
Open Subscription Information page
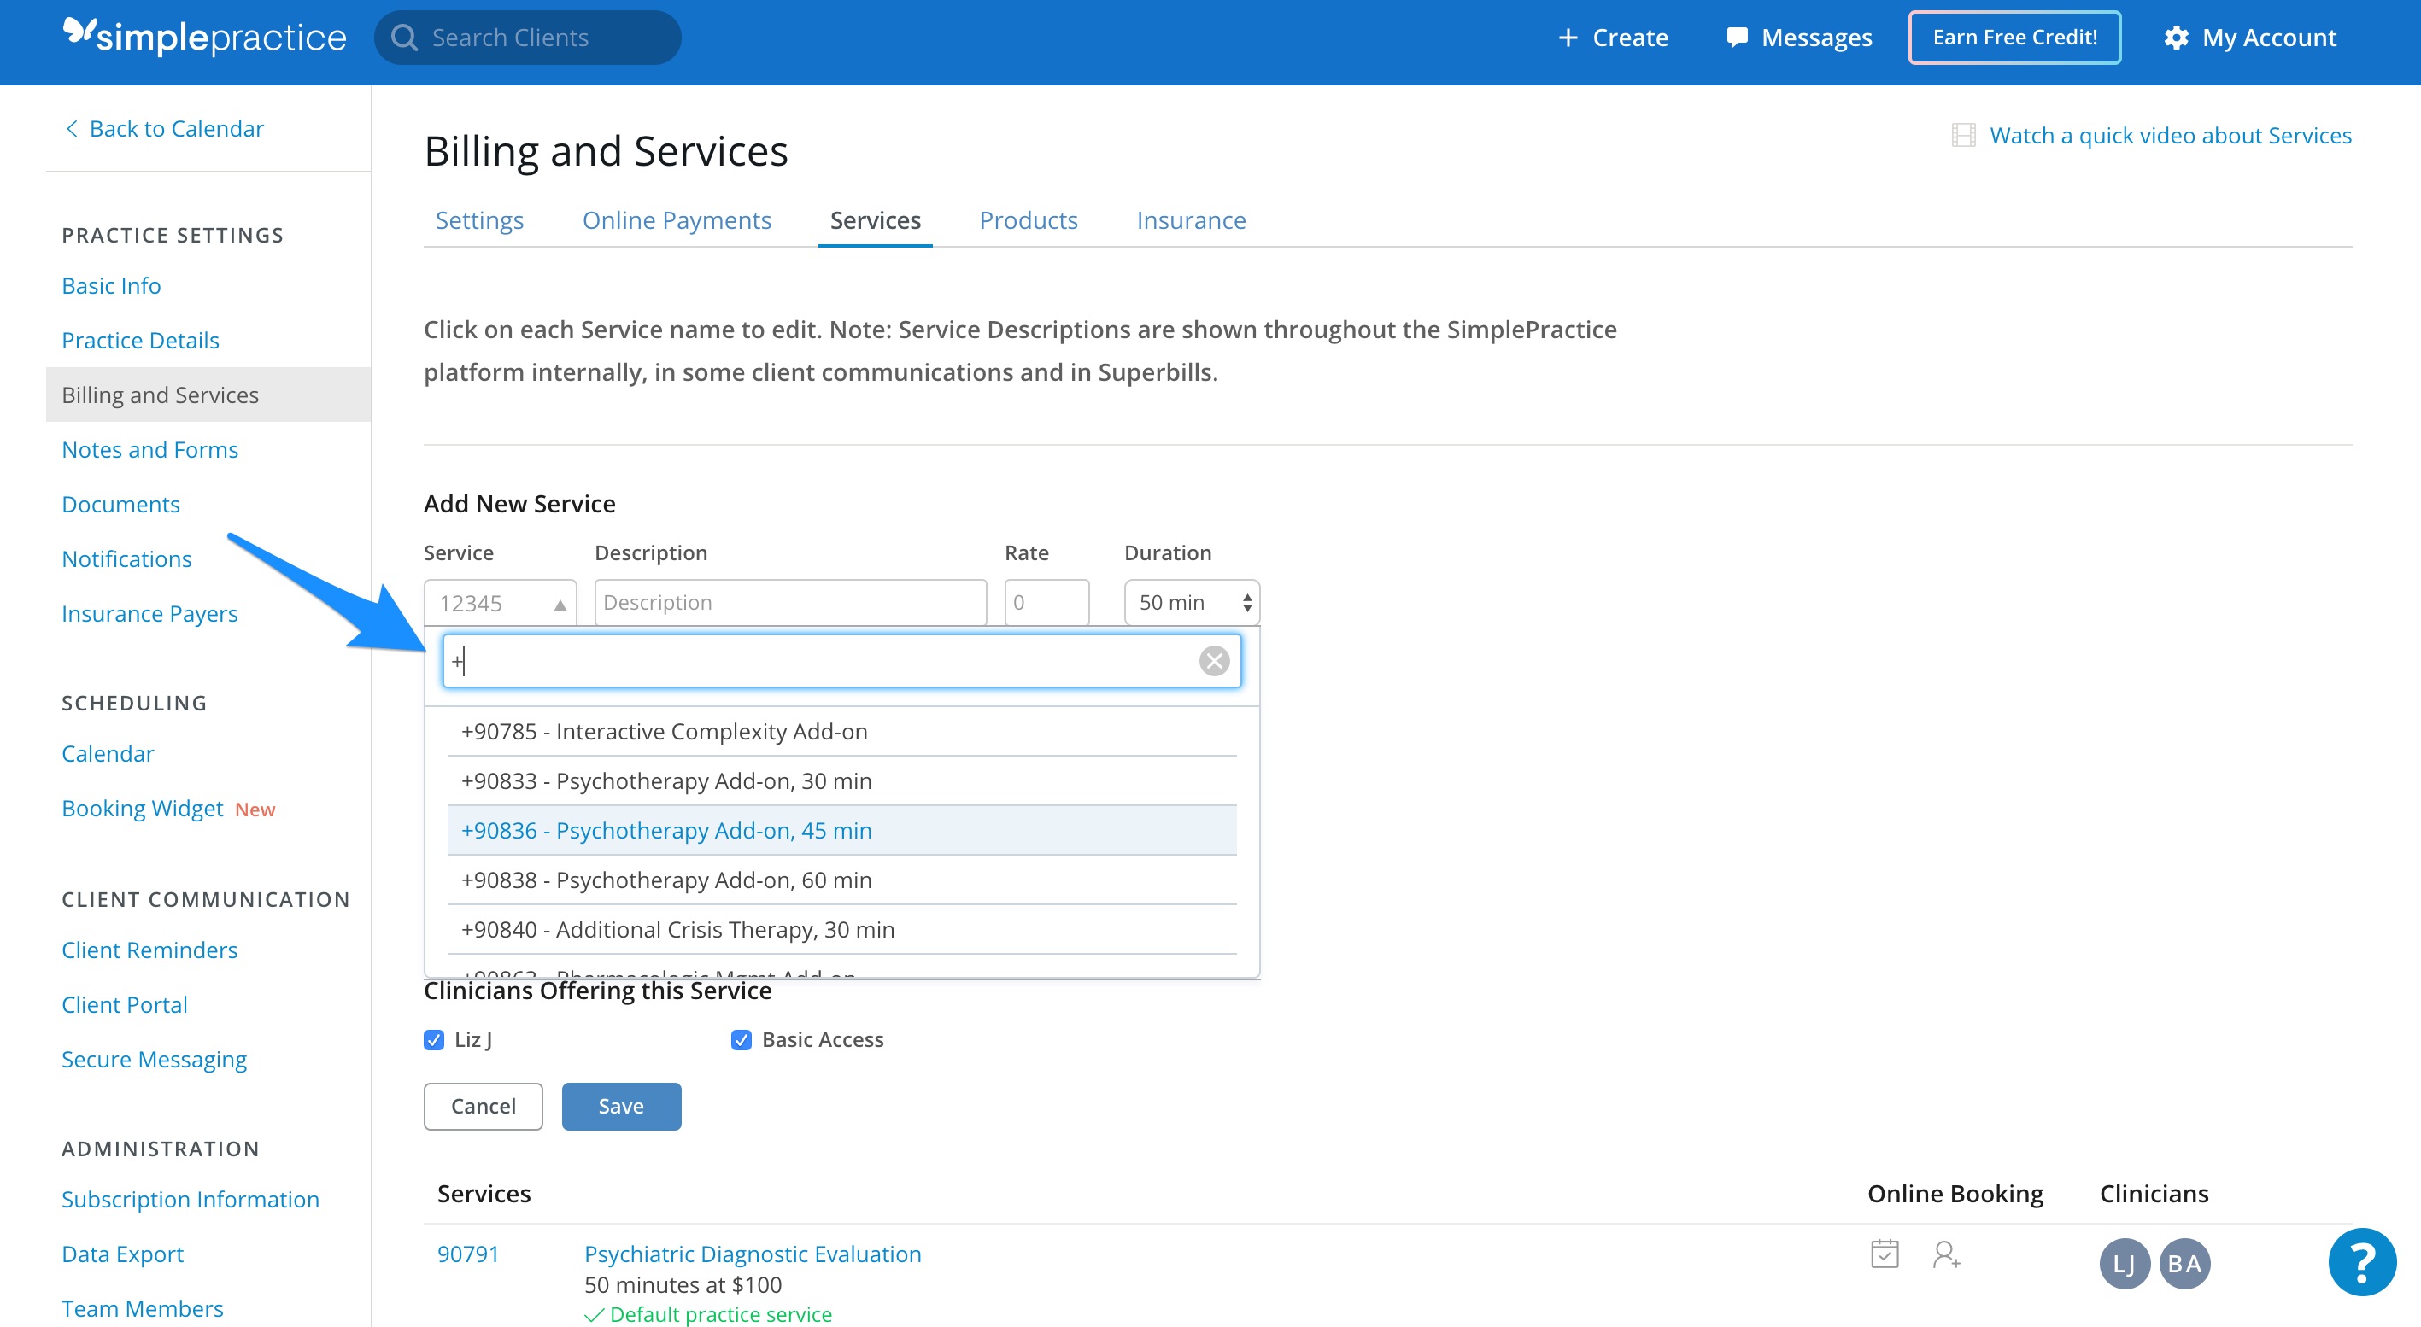pyautogui.click(x=191, y=1199)
